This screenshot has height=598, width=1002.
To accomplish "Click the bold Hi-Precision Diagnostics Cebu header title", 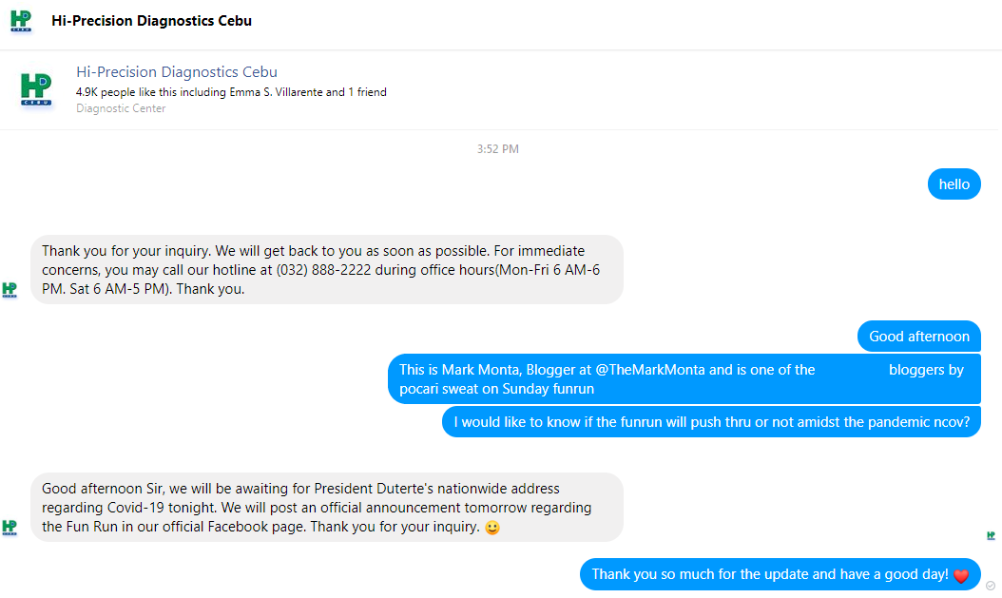I will (151, 21).
